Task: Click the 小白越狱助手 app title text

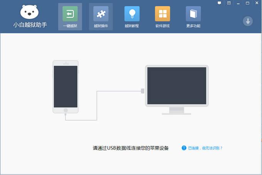Action: click(x=29, y=25)
